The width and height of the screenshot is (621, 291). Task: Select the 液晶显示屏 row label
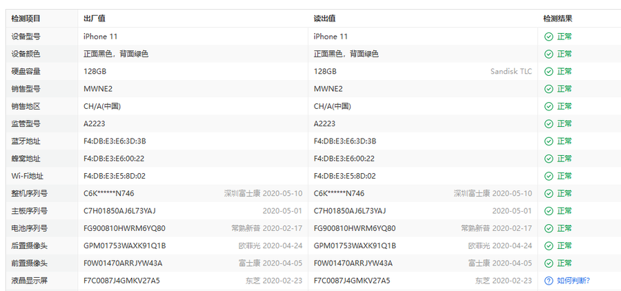(x=29, y=281)
